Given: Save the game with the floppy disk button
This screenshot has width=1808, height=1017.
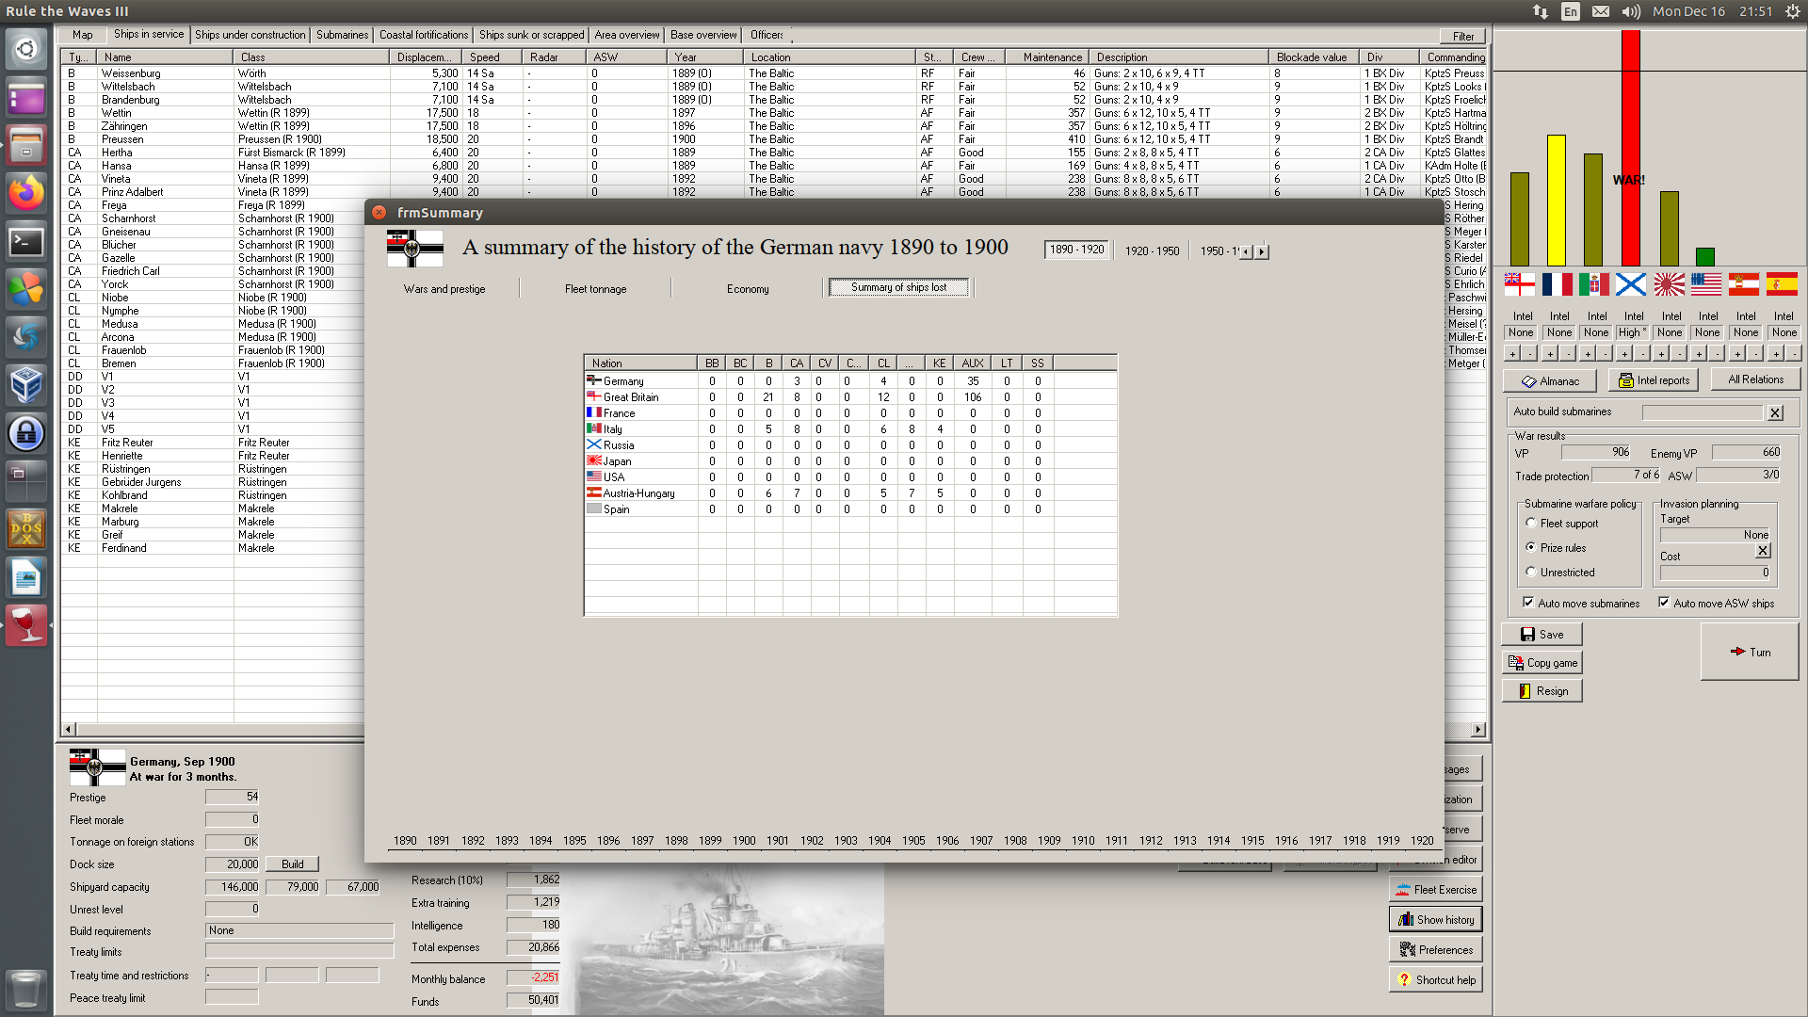Looking at the screenshot, I should pos(1542,635).
